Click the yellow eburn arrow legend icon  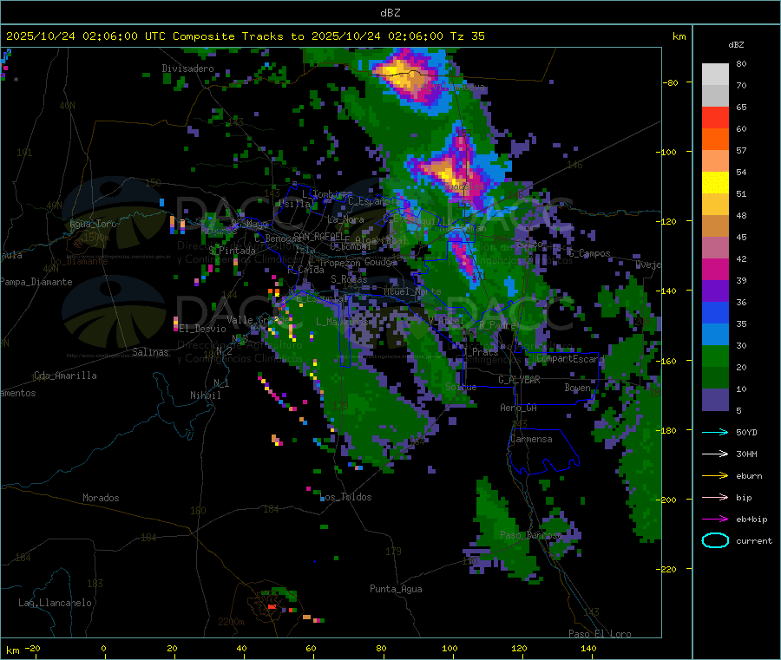tap(715, 476)
